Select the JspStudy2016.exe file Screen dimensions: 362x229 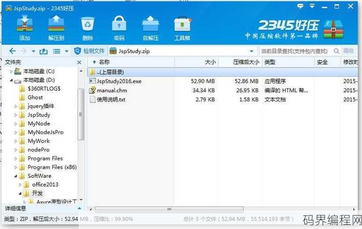(x=119, y=81)
